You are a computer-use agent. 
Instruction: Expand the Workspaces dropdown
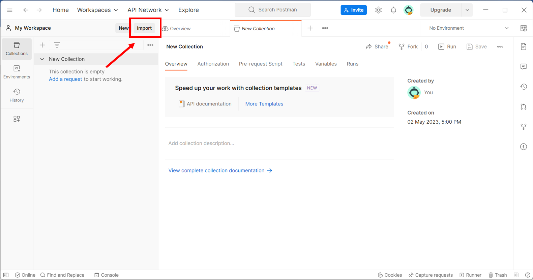[97, 10]
